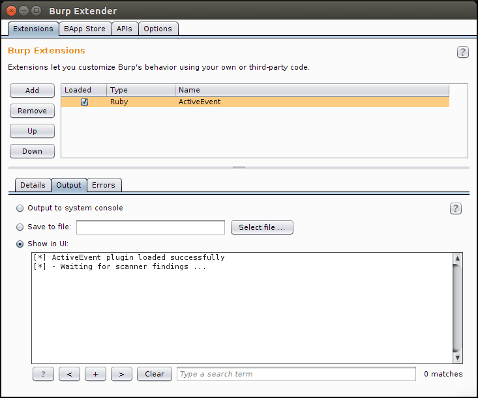Click the 'plugin loaded successfully' output line
This screenshot has width=478, height=398.
(129, 257)
